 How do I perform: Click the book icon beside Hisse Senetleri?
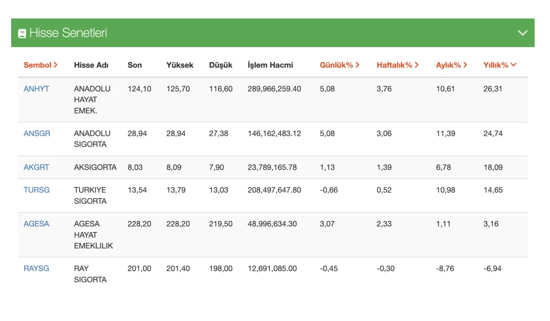pos(22,33)
